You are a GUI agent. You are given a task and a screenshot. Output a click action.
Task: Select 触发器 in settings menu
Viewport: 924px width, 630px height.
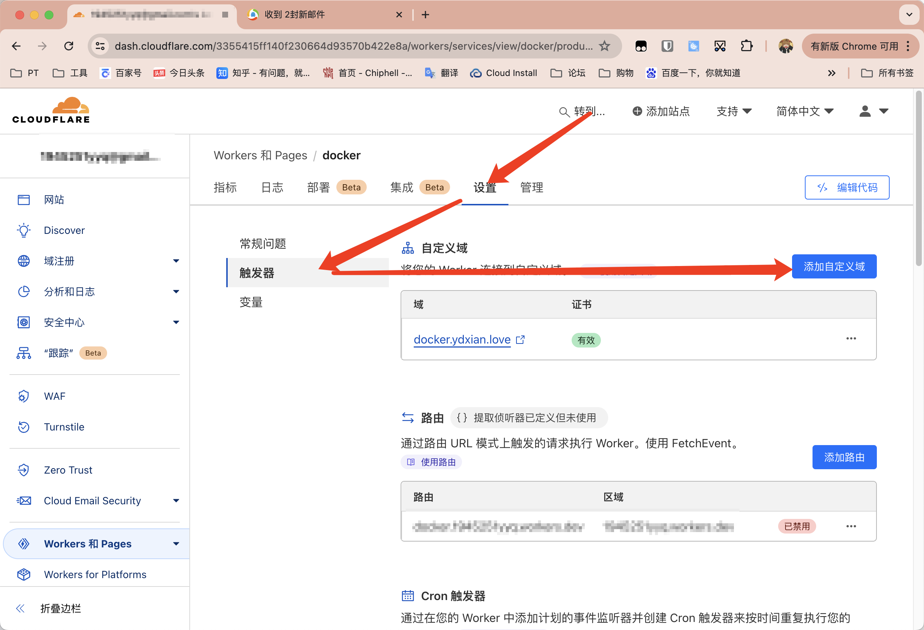tap(307, 273)
